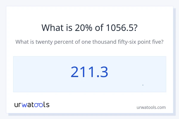
Task: Click the spelled-out question subtitle
Action: pyautogui.click(x=89, y=42)
